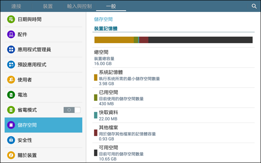
Task: Click 用於儲存其他檔案的記憶體容量 description
Action: click(x=127, y=134)
